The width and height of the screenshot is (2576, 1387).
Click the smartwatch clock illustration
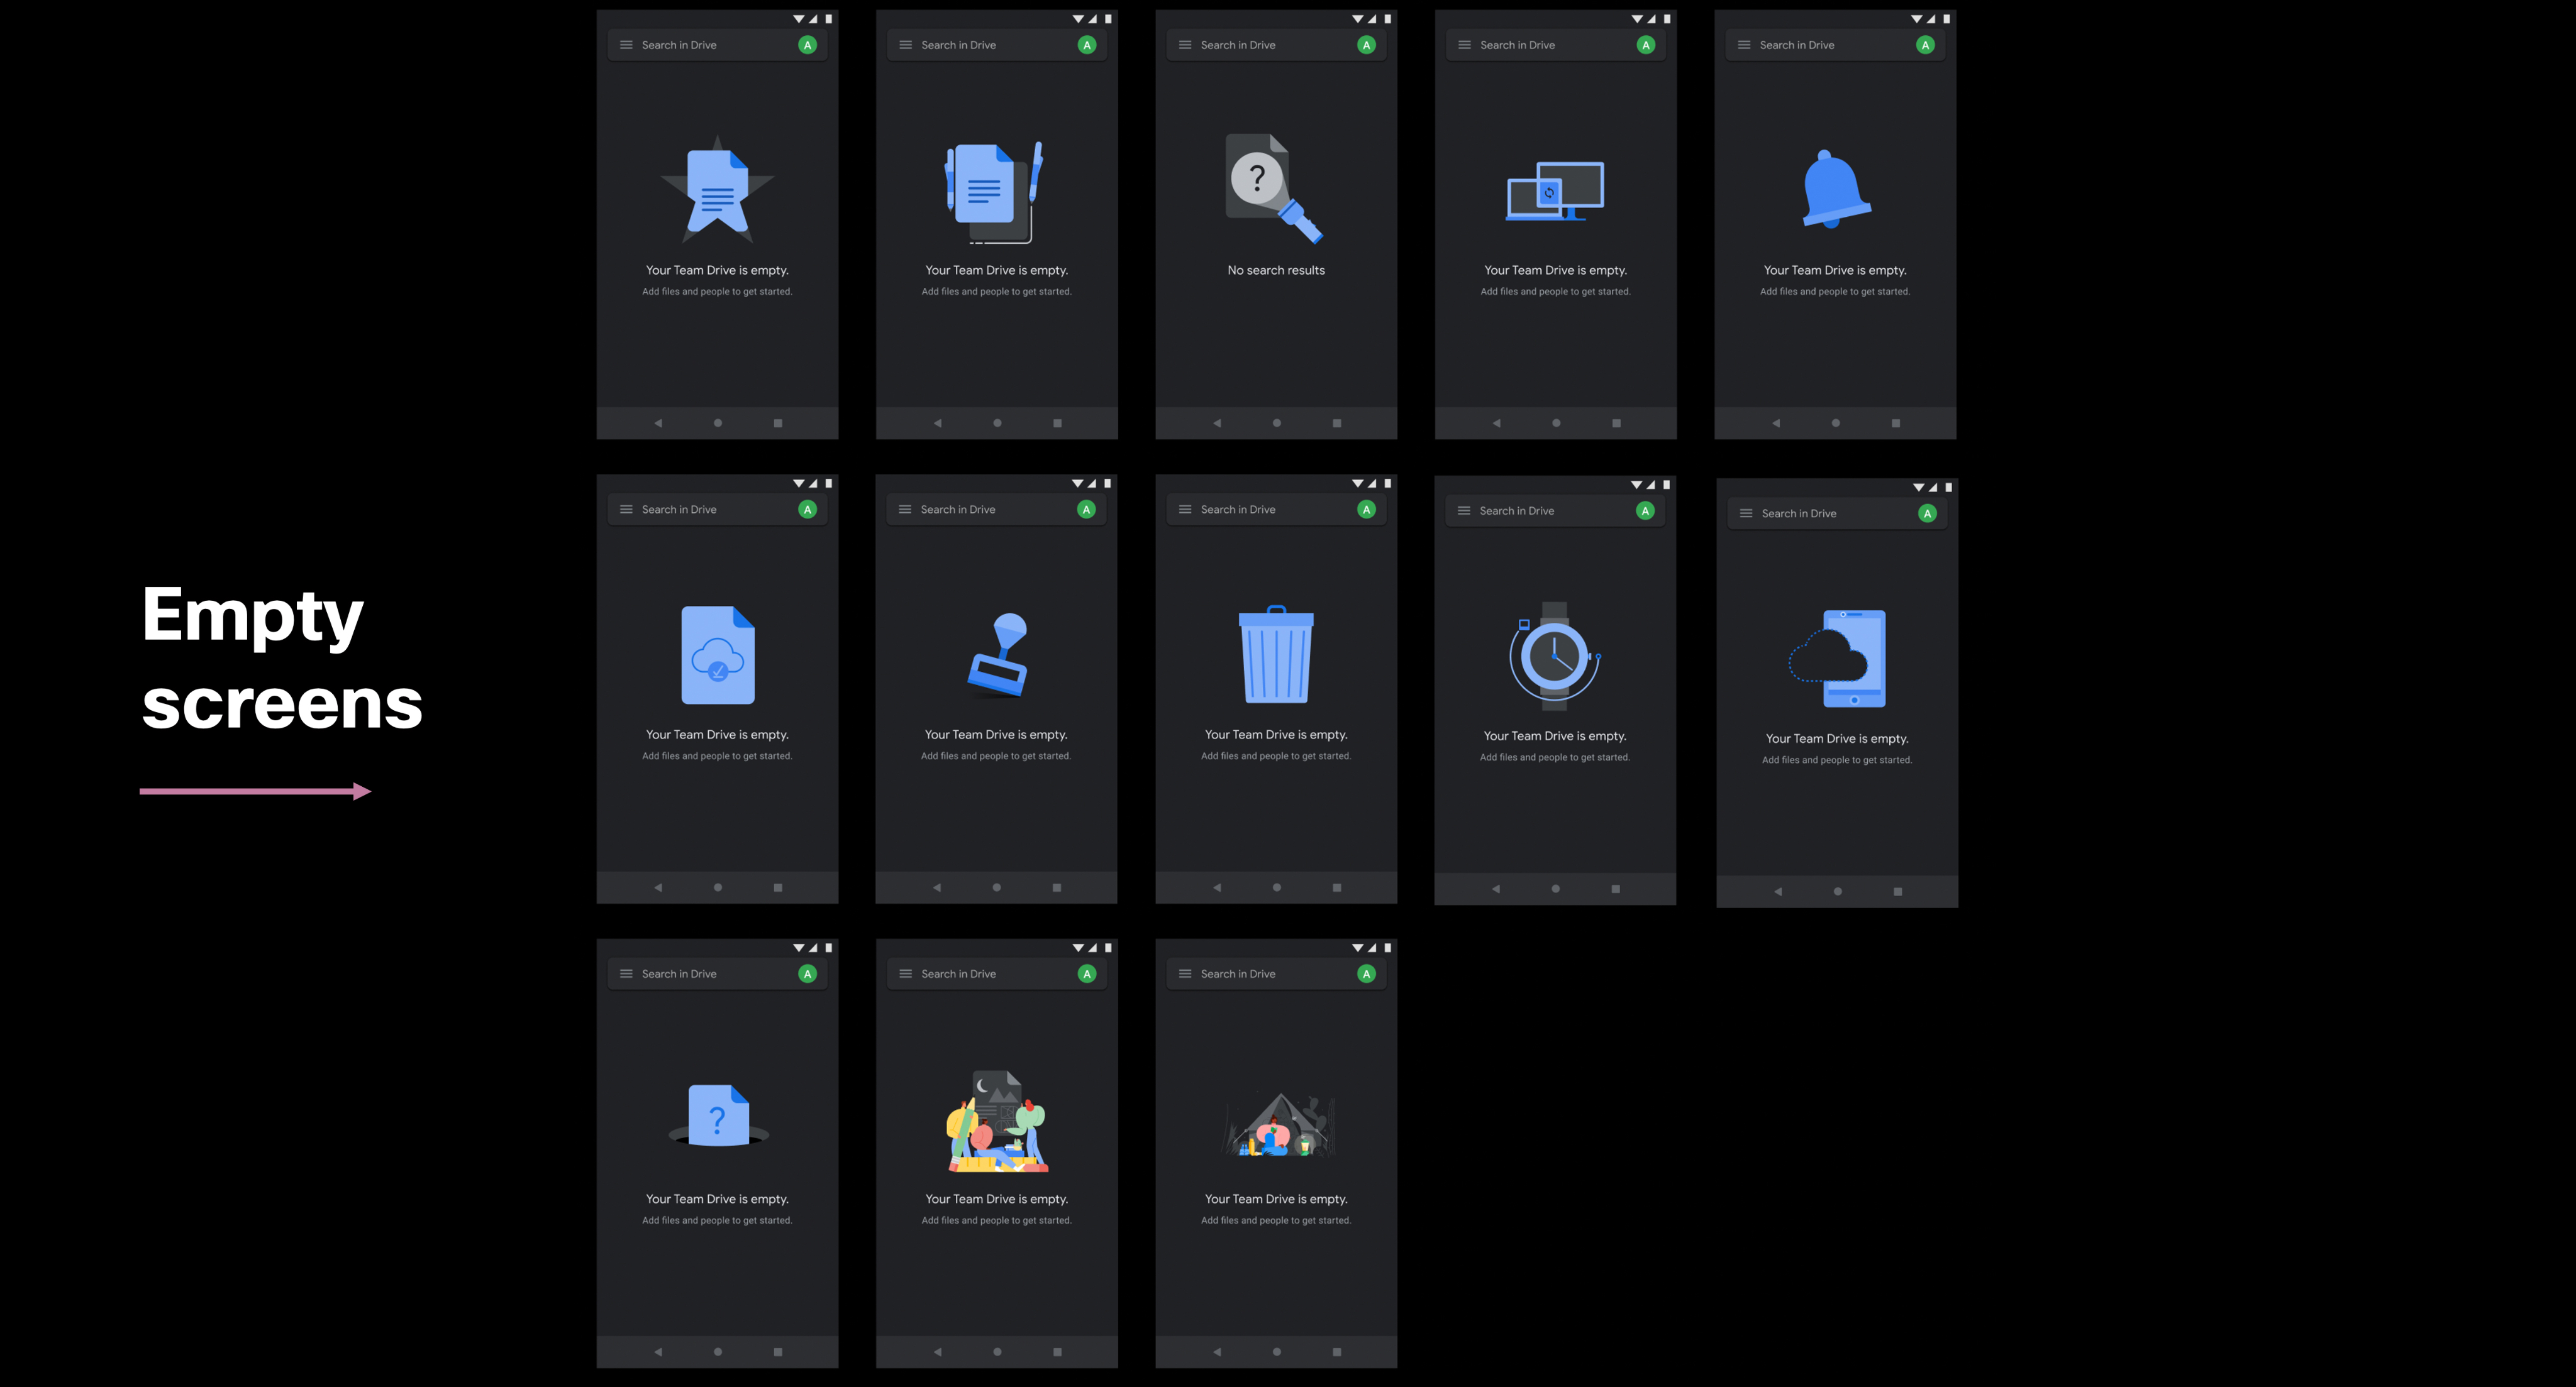tap(1554, 657)
